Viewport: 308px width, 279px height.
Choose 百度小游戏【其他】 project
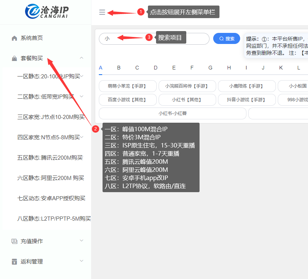click(128, 100)
